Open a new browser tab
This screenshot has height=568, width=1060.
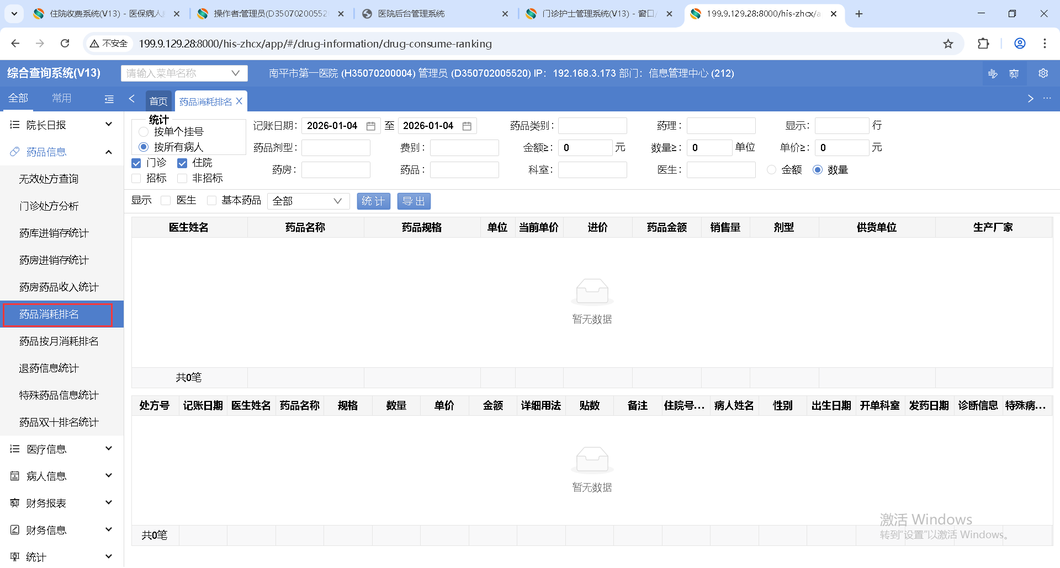pyautogui.click(x=859, y=14)
